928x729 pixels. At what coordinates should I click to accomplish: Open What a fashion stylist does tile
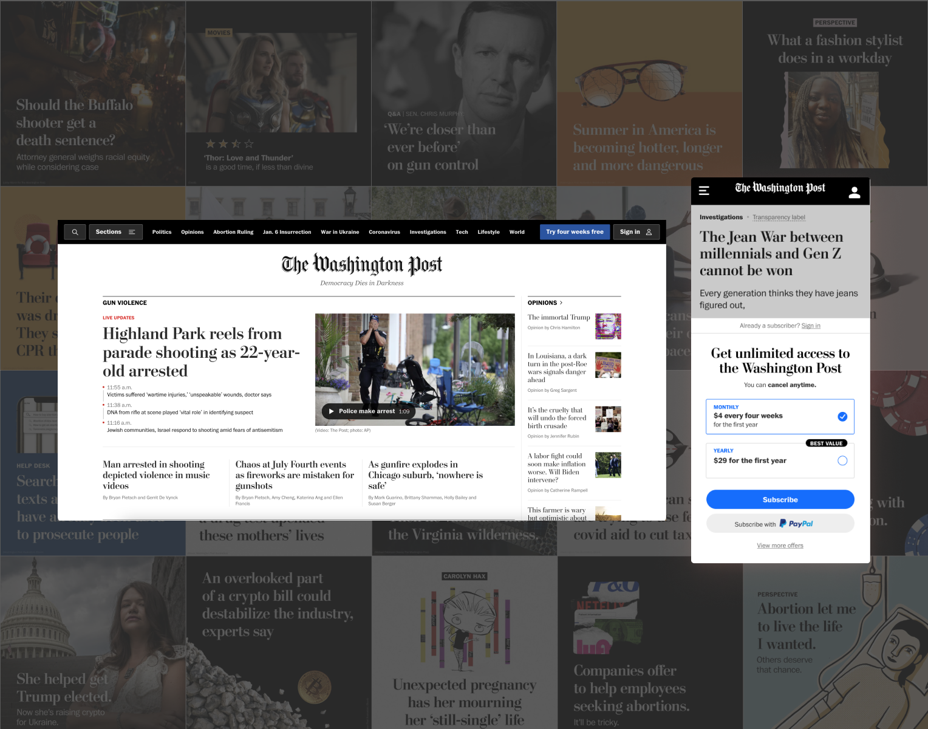835,89
